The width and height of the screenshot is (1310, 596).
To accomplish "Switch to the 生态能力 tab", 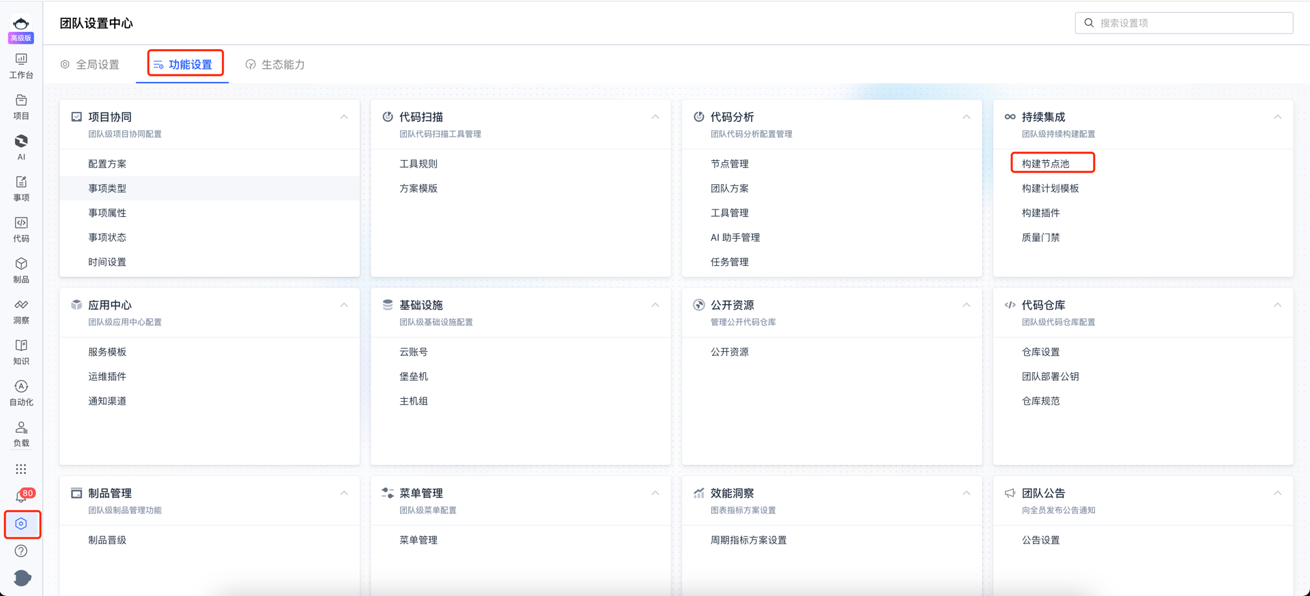I will coord(275,65).
